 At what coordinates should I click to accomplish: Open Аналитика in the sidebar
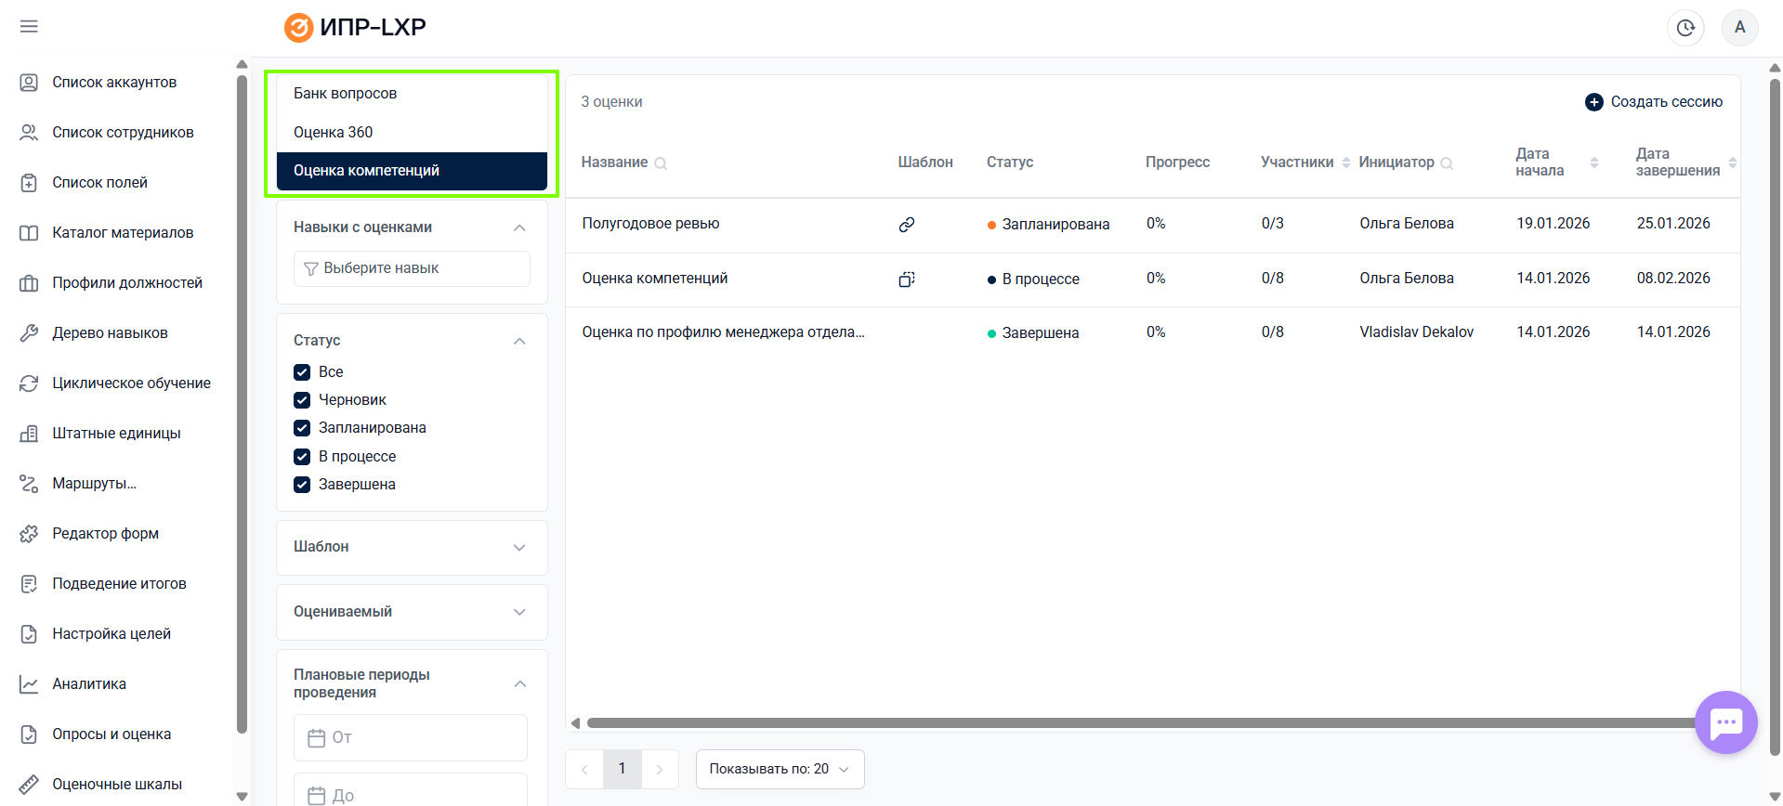89,684
